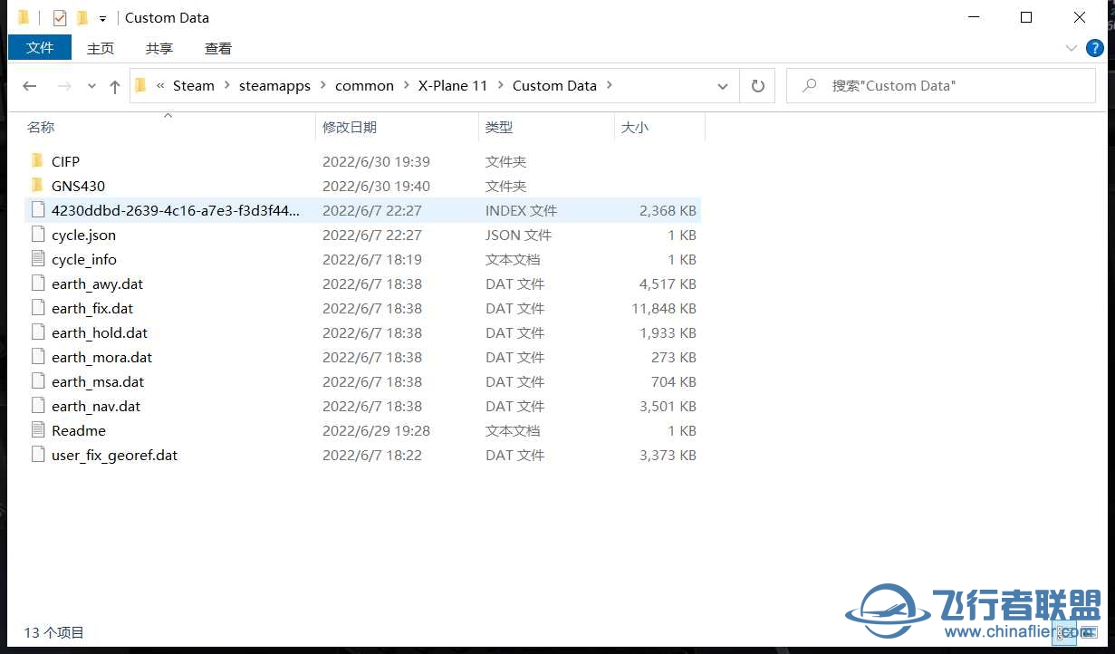Screen dimensions: 1115x654
Task: Select the earth_hold.dat file icon
Action: 37,332
